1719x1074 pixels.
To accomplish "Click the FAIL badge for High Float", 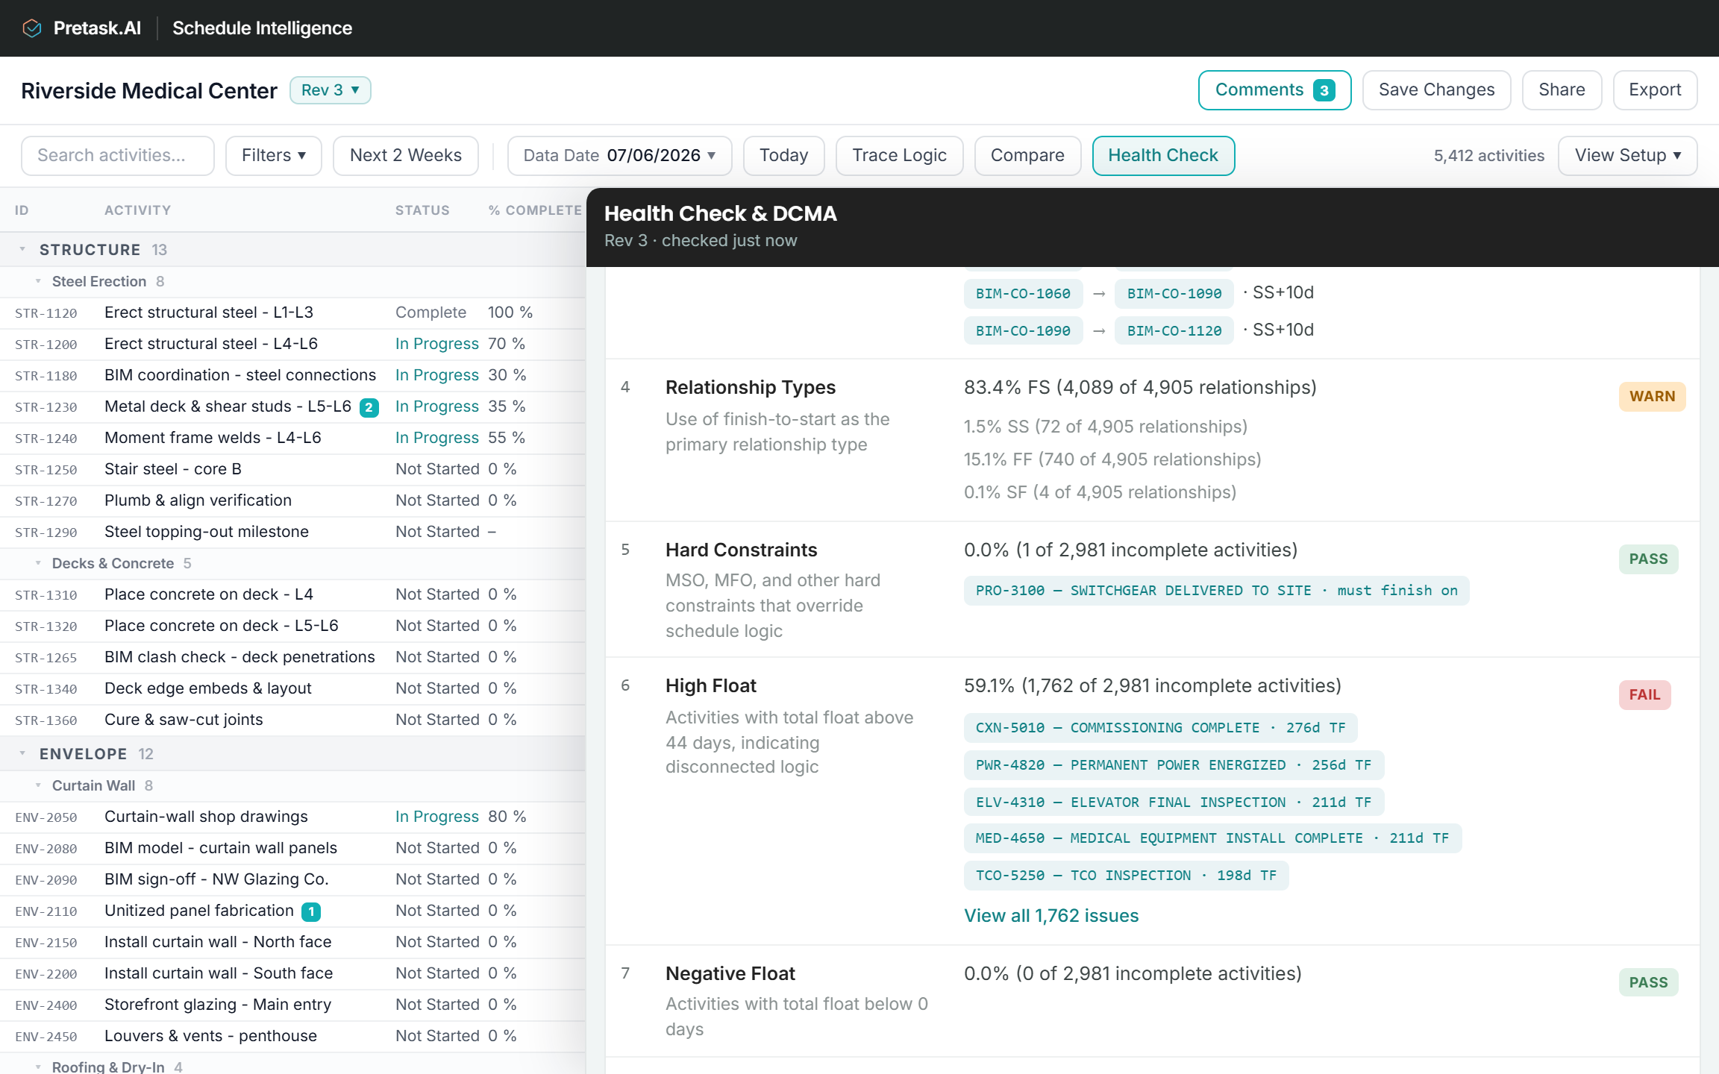I will pyautogui.click(x=1644, y=695).
